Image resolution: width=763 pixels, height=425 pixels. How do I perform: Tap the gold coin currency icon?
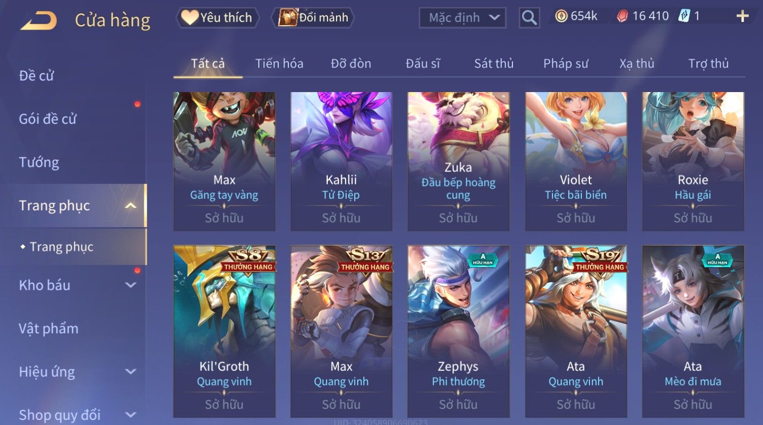pos(561,17)
